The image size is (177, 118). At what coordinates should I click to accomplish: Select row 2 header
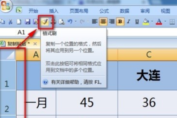8,103
